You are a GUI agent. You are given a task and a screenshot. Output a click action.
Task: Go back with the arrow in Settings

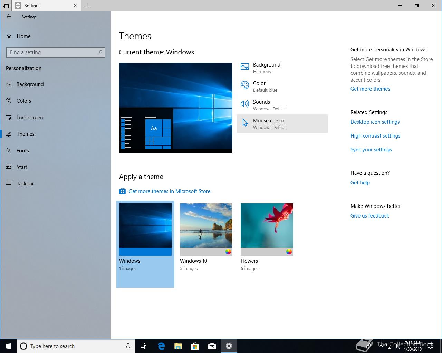(9, 17)
